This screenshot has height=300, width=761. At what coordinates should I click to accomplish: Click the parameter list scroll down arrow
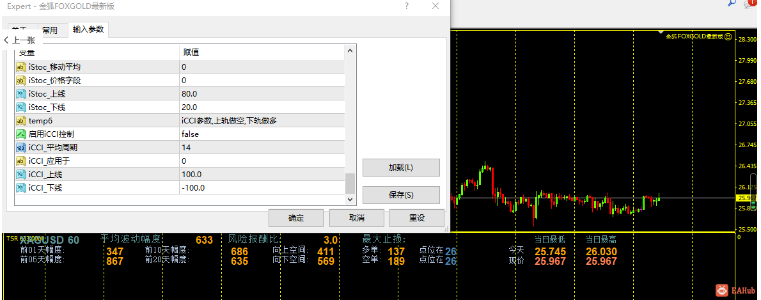[x=350, y=200]
